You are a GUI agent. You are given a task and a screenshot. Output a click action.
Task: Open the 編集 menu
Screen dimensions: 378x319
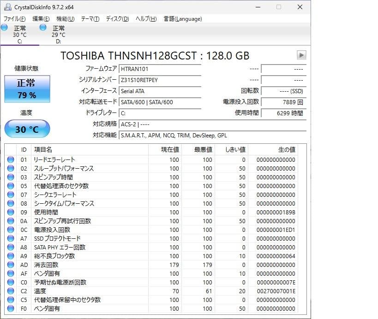click(x=40, y=19)
